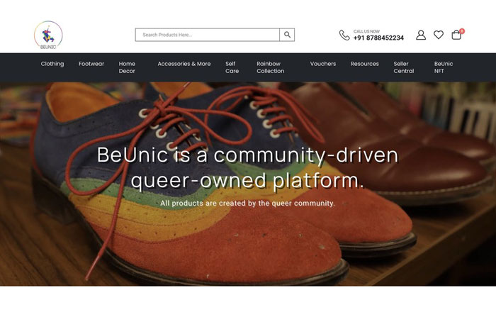Select Resources in the navigation bar

[x=364, y=64]
